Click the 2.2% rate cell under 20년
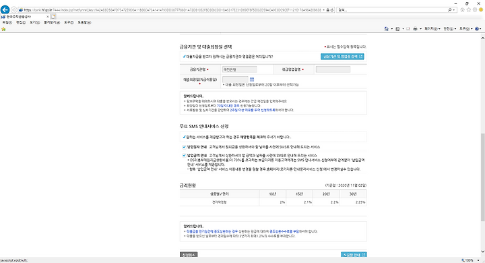The image size is (485, 263). click(x=326, y=202)
